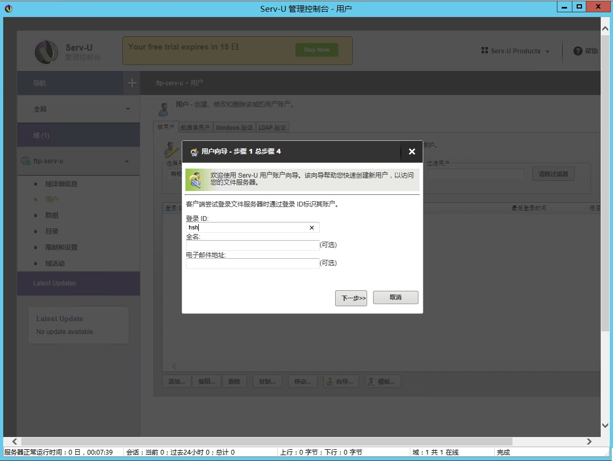This screenshot has height=461, width=613.
Task: Click the 域：1 共 1 在线 status text
Action: point(436,452)
